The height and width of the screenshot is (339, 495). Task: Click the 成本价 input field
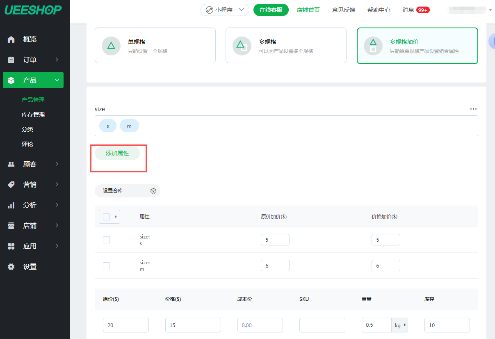pos(260,325)
